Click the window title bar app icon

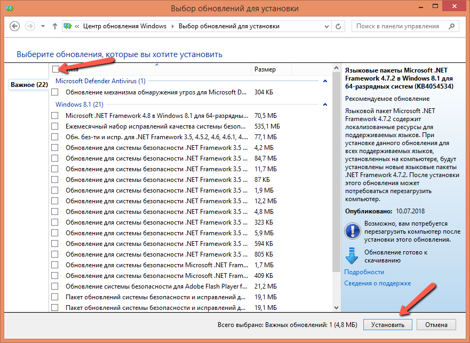10,9
